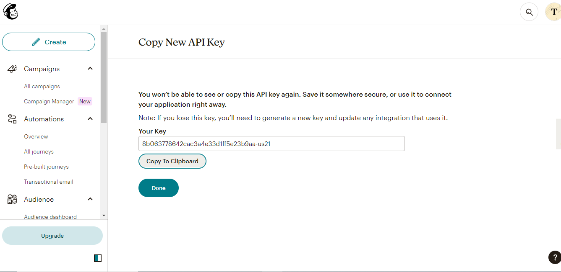The height and width of the screenshot is (272, 561).
Task: Click the Campaigns megaphone icon
Action: pyautogui.click(x=12, y=69)
